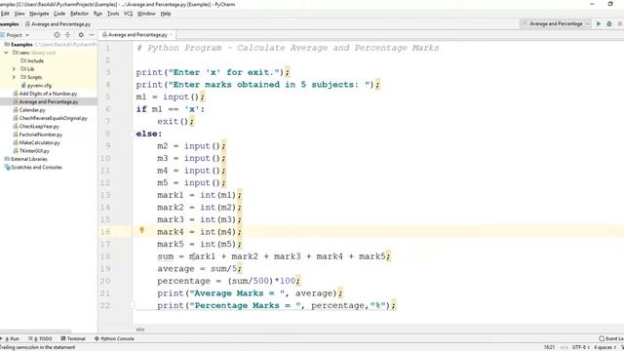Open the Tools menu
Screen dimensions: 624x351
point(113,14)
